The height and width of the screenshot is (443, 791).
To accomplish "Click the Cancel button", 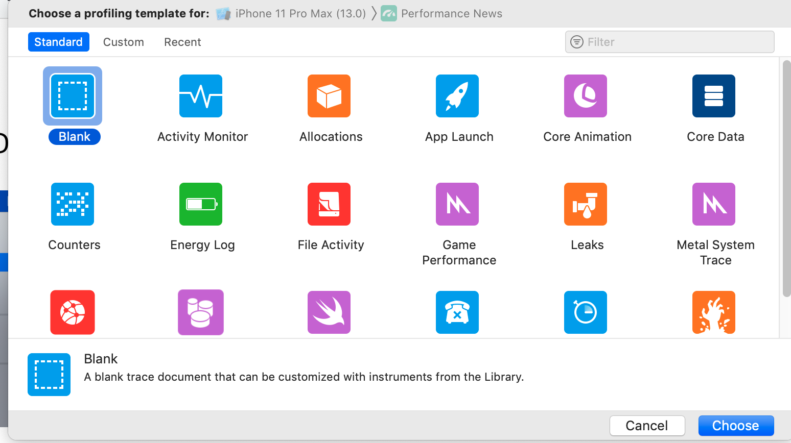I will pos(647,426).
